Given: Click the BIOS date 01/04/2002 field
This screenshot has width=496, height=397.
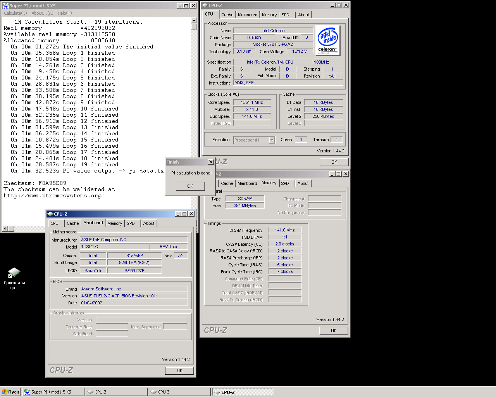Looking at the screenshot, I should 134,303.
